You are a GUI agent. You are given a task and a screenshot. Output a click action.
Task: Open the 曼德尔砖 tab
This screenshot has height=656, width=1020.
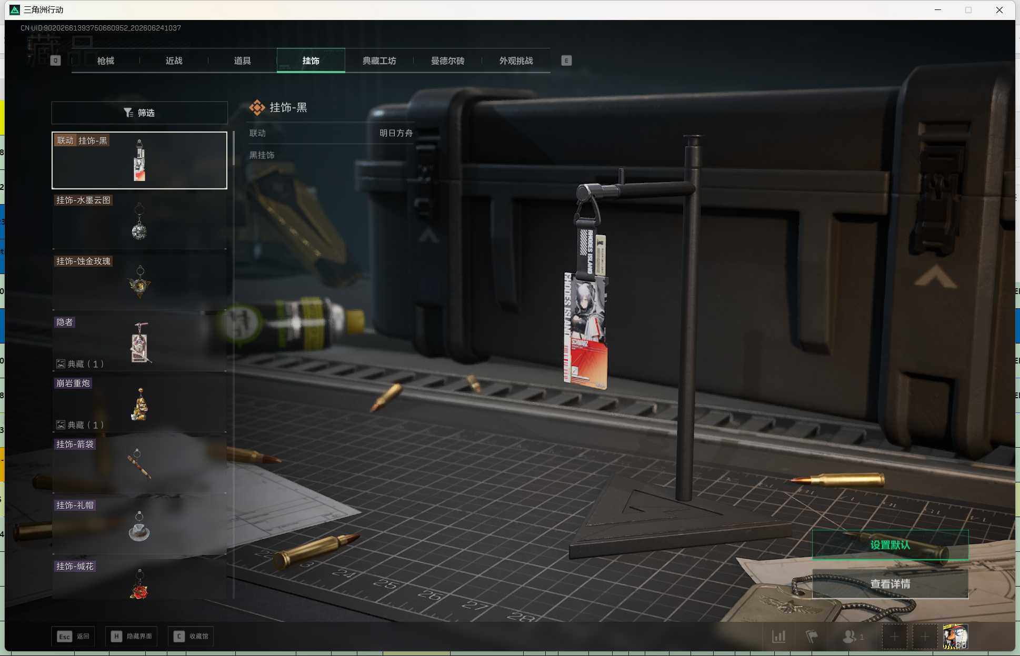coord(448,60)
